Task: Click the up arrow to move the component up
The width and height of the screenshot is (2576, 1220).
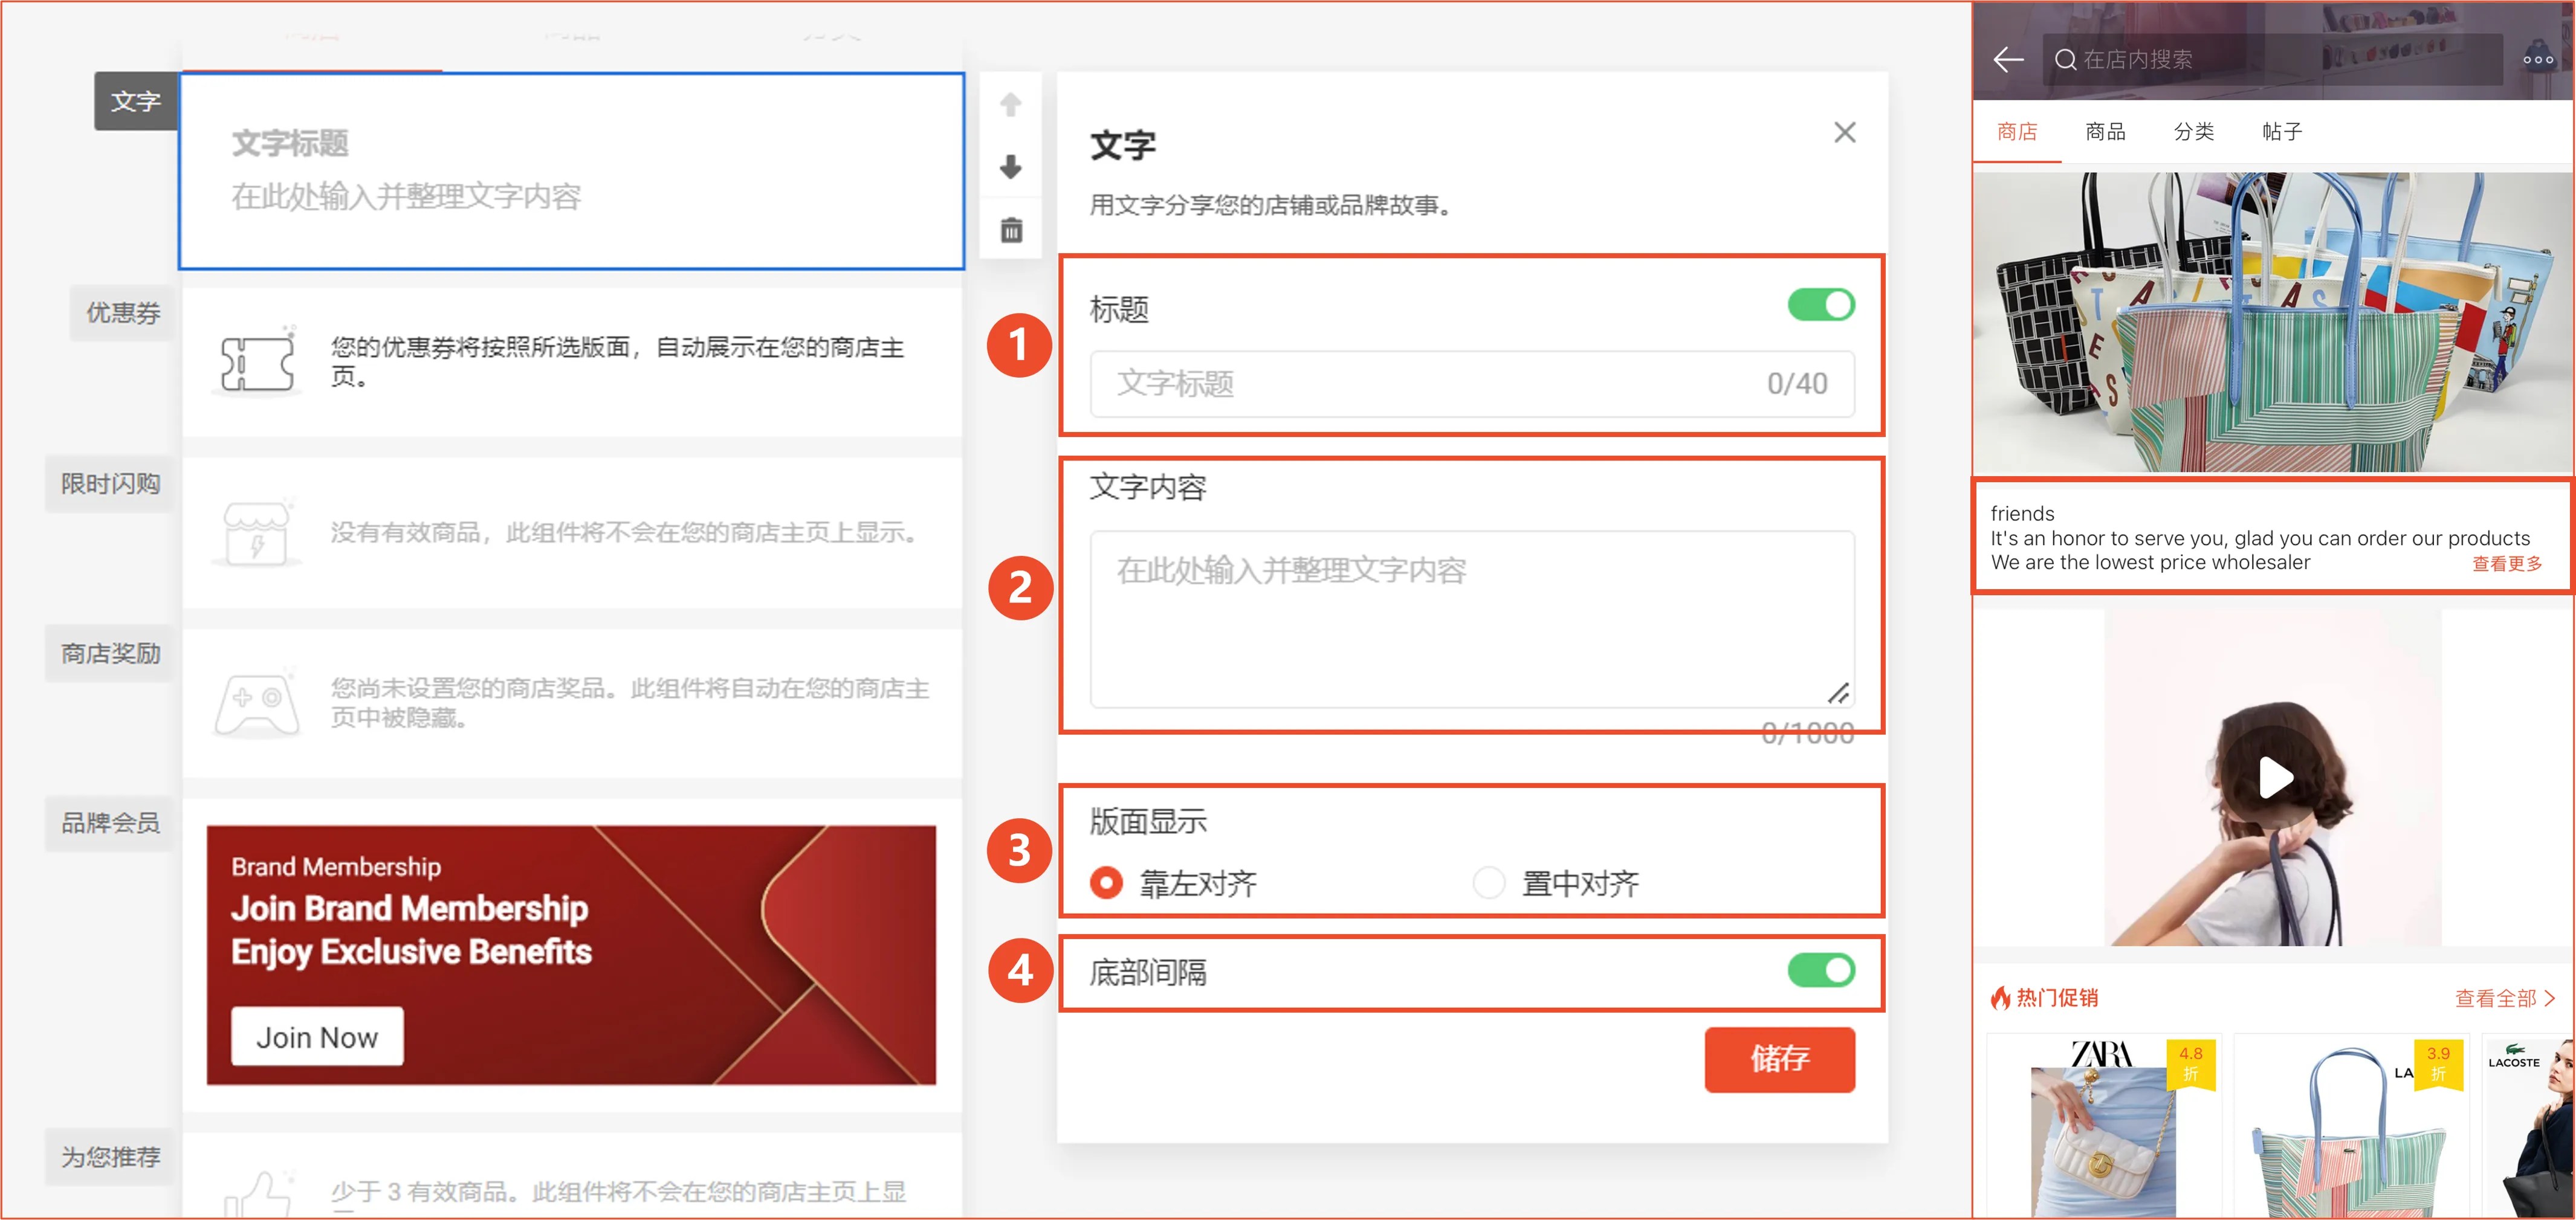Action: 1011,104
